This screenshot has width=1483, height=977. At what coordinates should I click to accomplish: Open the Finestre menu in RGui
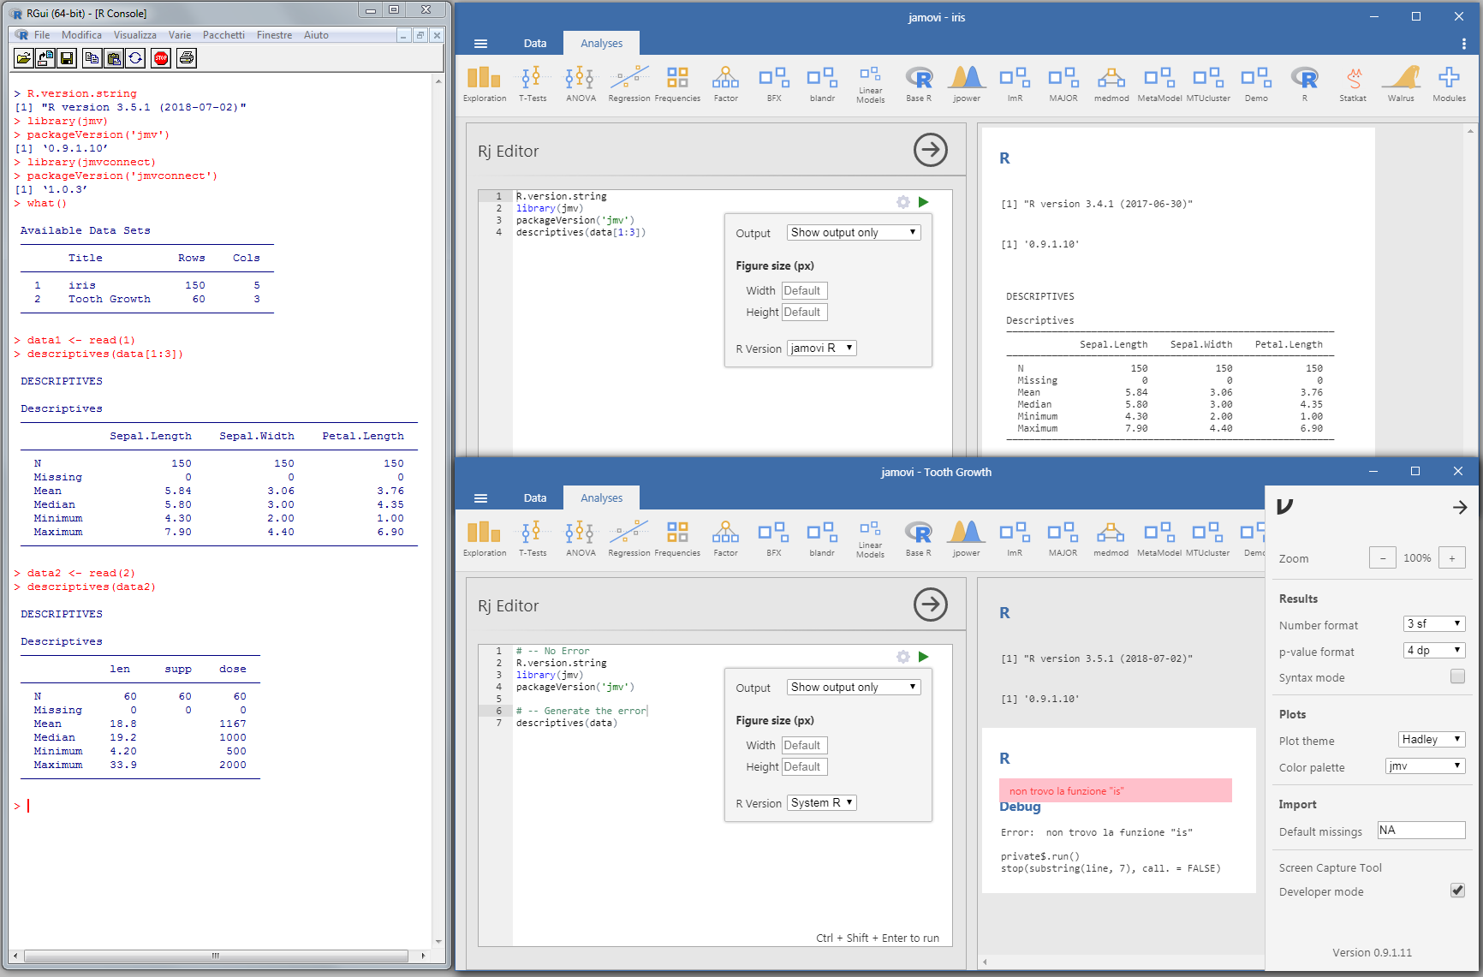[274, 35]
